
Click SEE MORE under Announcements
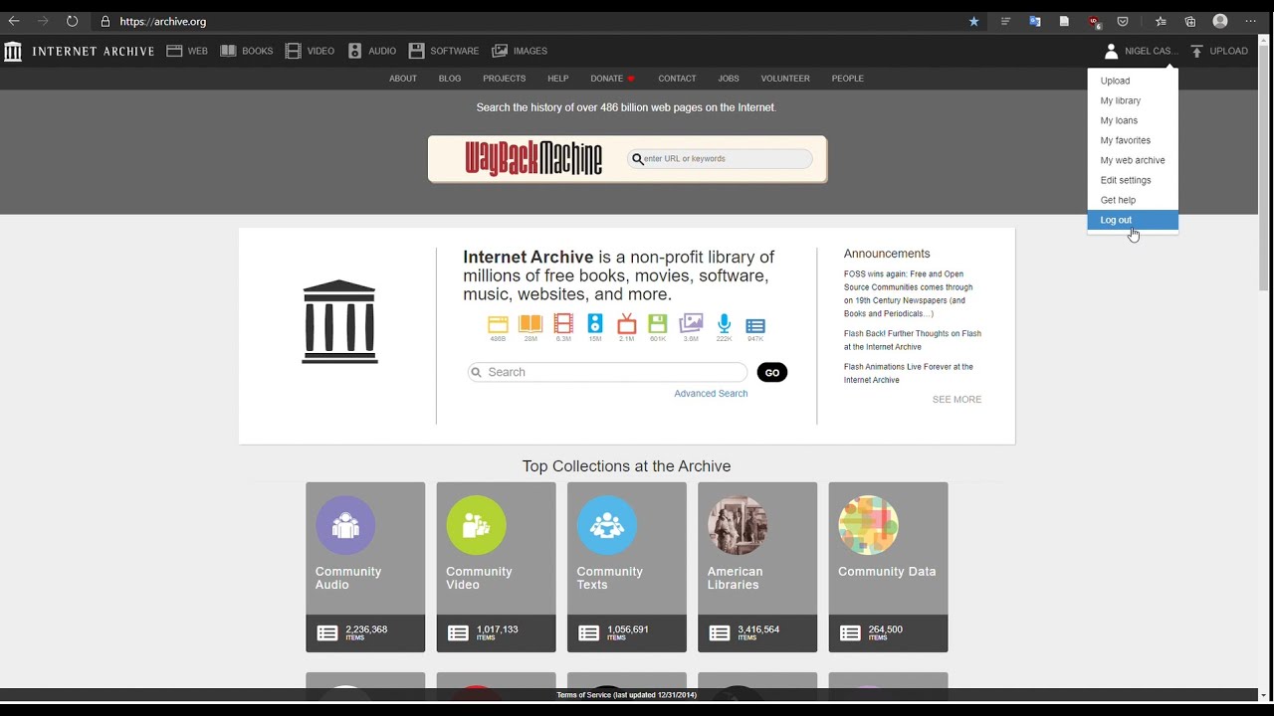(956, 400)
